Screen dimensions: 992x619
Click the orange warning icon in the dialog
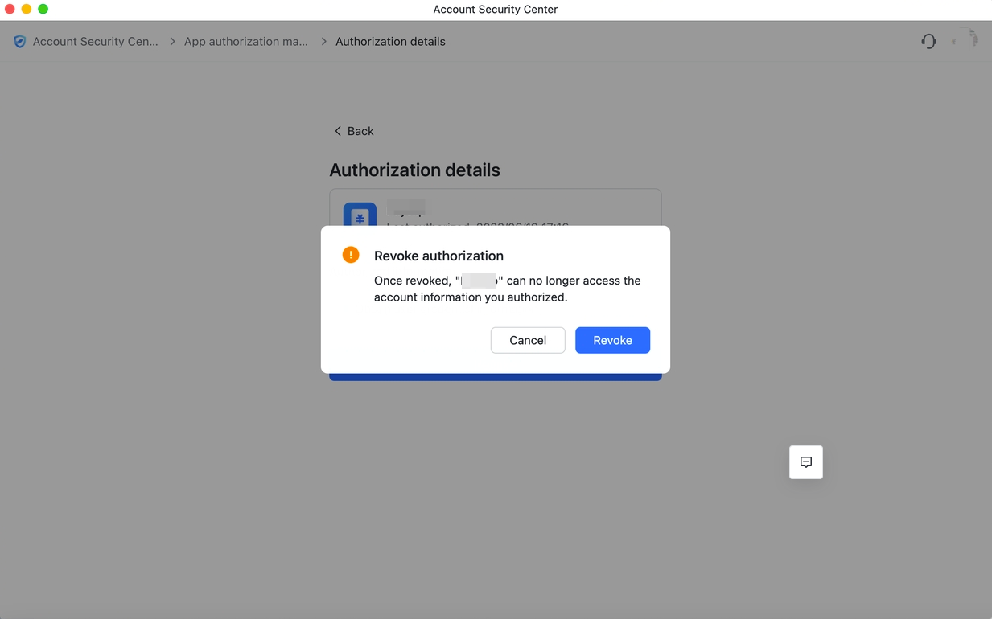pyautogui.click(x=350, y=254)
